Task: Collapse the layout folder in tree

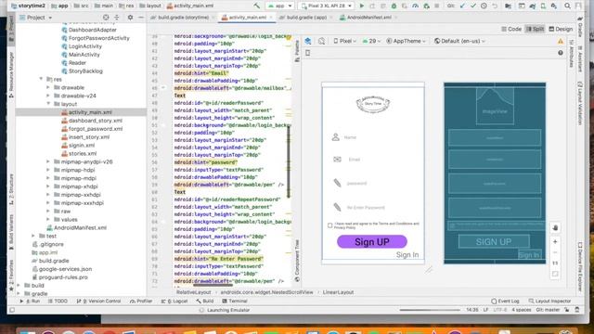Action: click(x=48, y=104)
